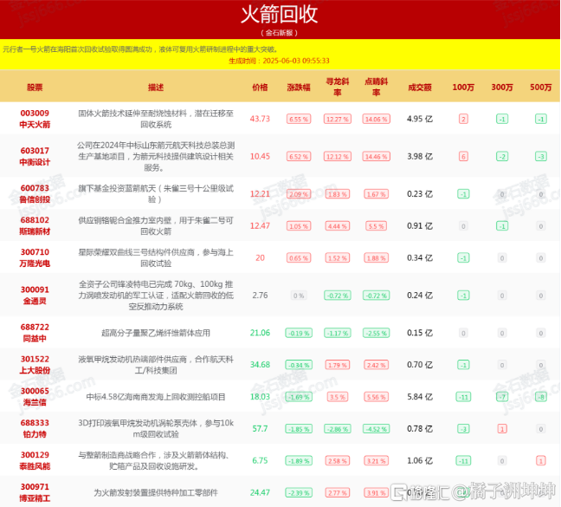Click the description of 同益中
The height and width of the screenshot is (507, 561).
tap(156, 333)
